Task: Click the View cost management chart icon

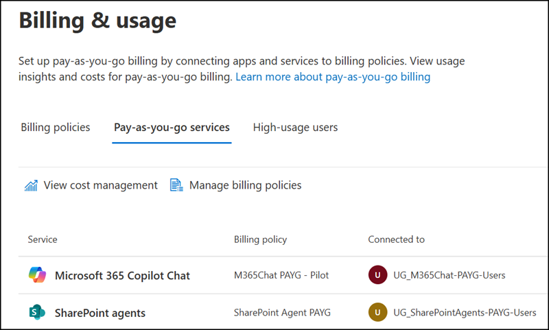Action: tap(31, 185)
